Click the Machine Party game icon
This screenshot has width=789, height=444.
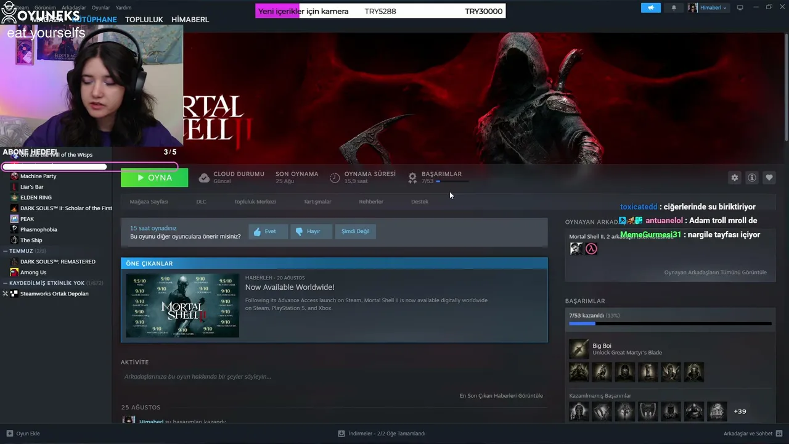point(14,176)
